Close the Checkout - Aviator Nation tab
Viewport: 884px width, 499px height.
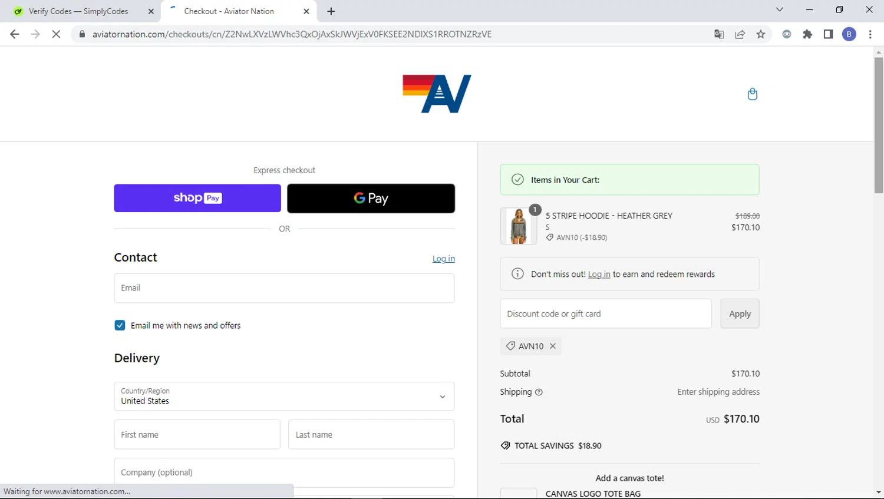point(306,11)
